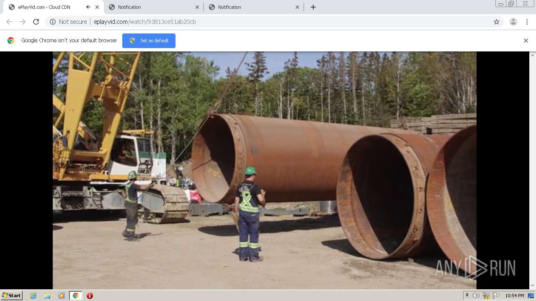536x301 pixels.
Task: Switch to the second Notification tab
Action: click(x=254, y=7)
